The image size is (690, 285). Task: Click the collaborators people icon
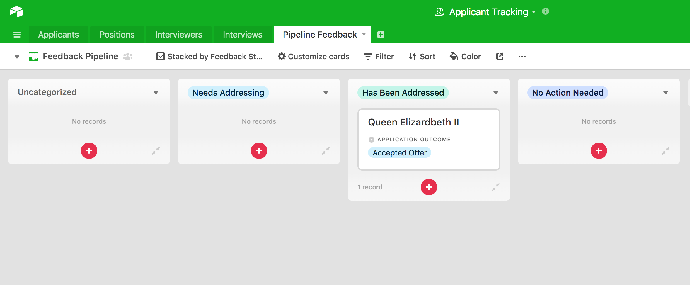128,56
